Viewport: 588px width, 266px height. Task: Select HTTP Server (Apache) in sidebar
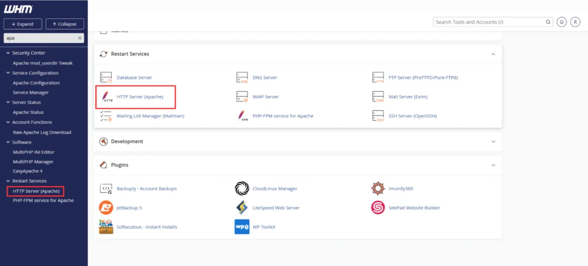click(36, 191)
